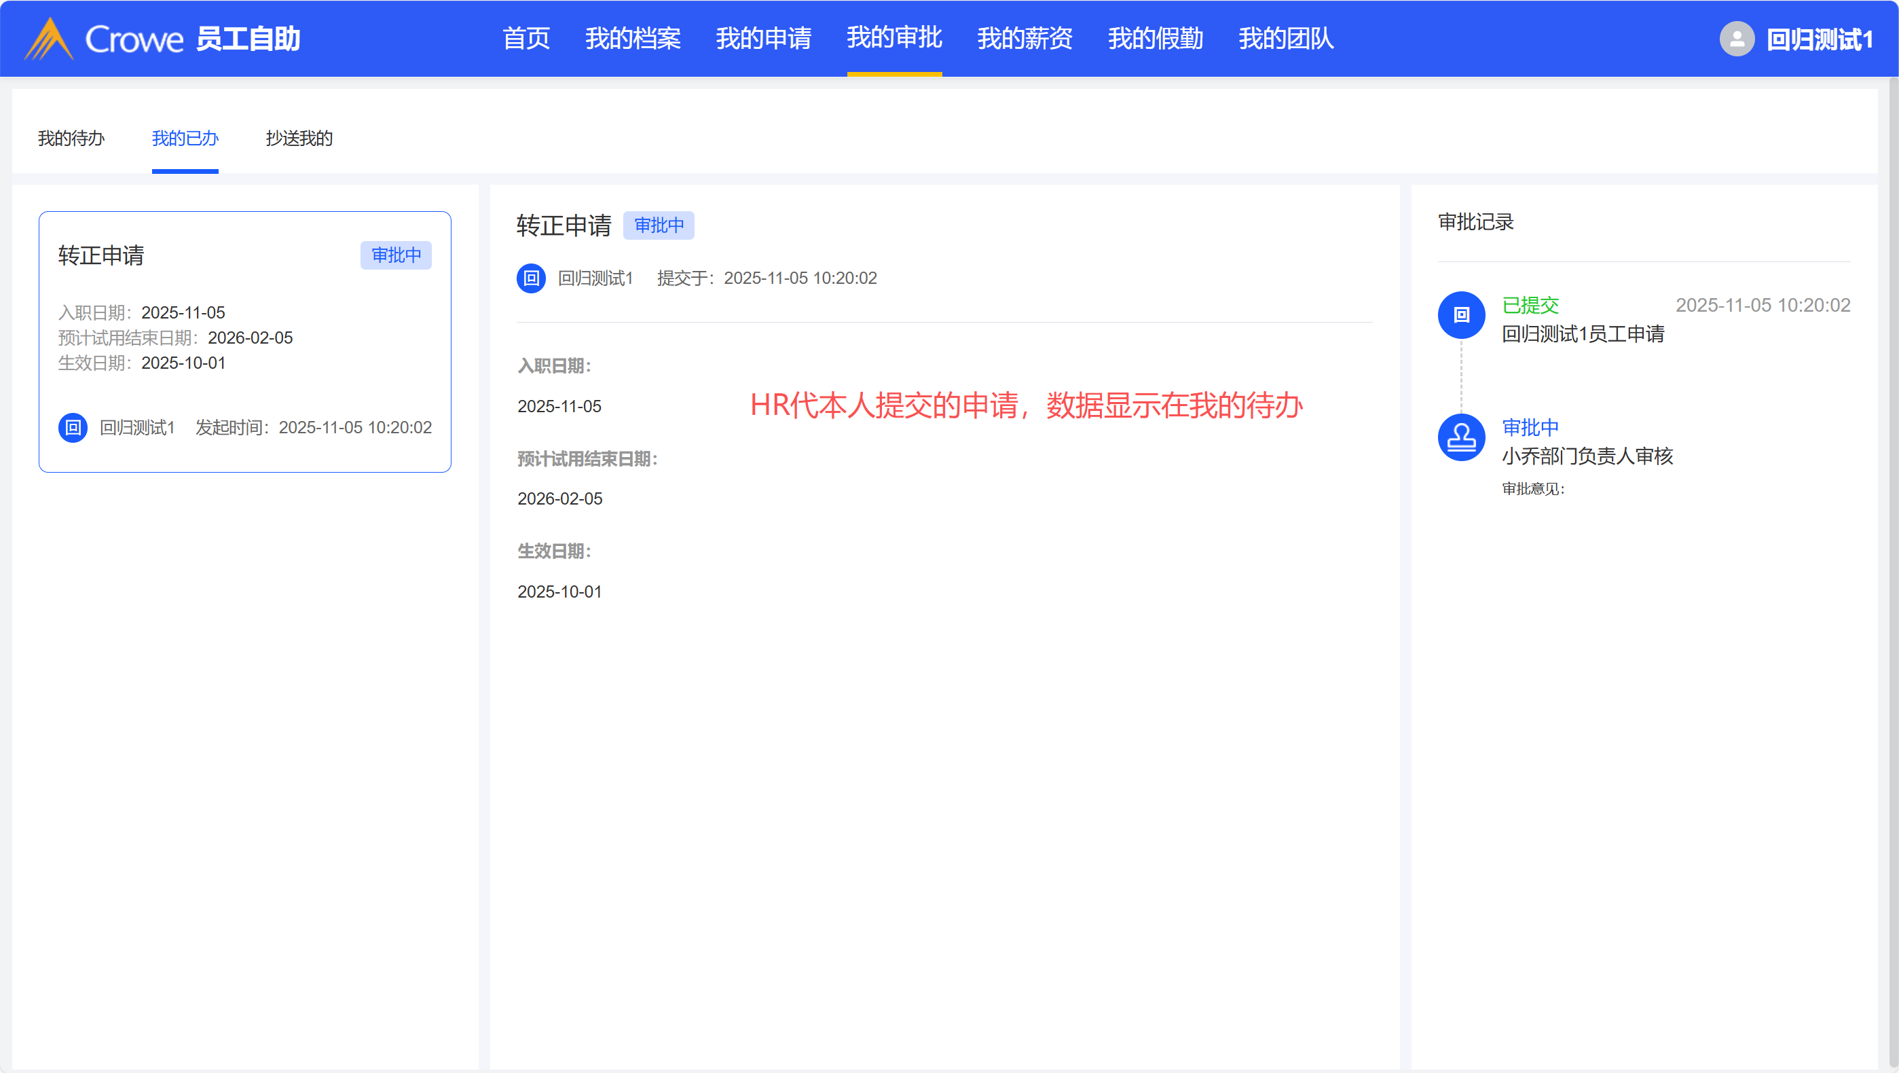
Task: Click applicant avatar in detail header
Action: [x=531, y=278]
